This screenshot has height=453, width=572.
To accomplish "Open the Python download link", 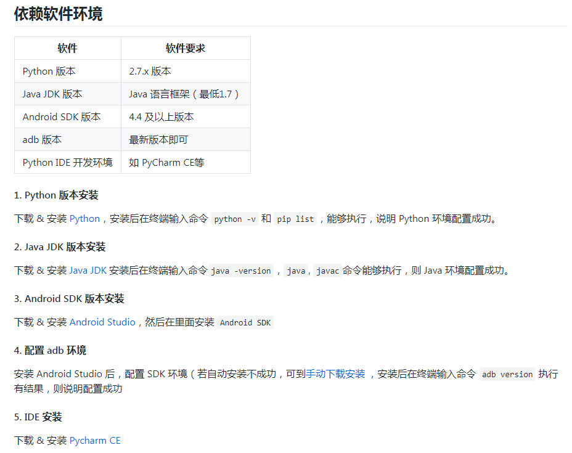I will [x=84, y=218].
